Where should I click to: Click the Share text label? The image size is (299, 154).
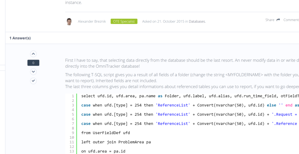pos(270,20)
